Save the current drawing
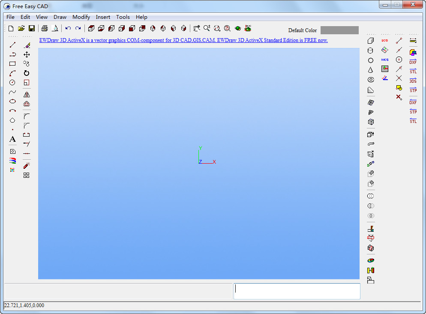This screenshot has height=314, width=426. tap(32, 28)
